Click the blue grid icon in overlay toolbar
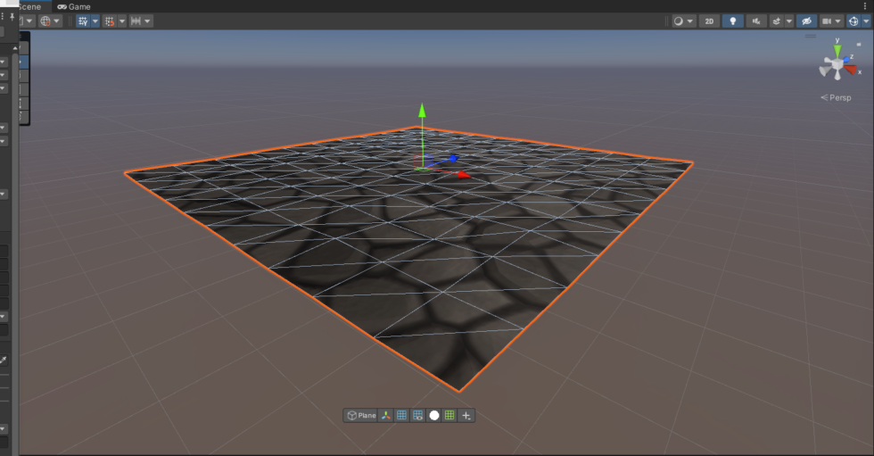 (401, 415)
